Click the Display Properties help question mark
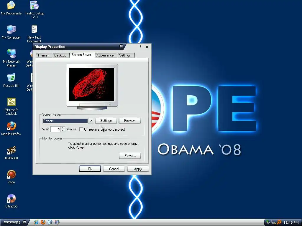This screenshot has width=302, height=226. coord(140,46)
